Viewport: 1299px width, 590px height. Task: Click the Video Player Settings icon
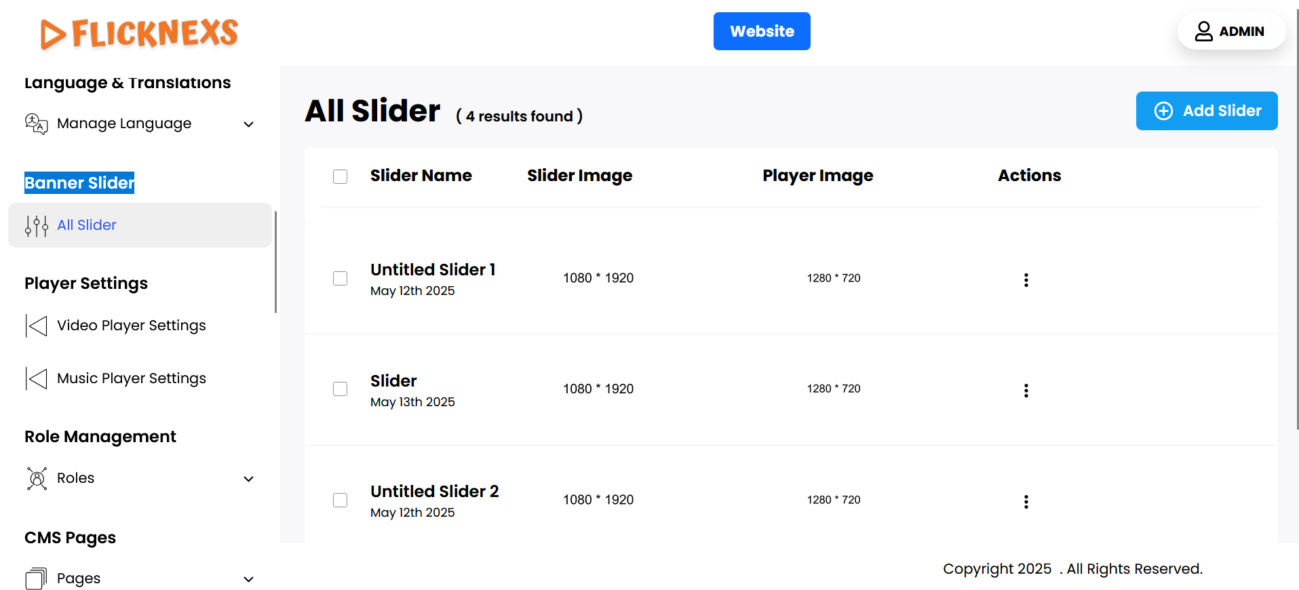[37, 326]
